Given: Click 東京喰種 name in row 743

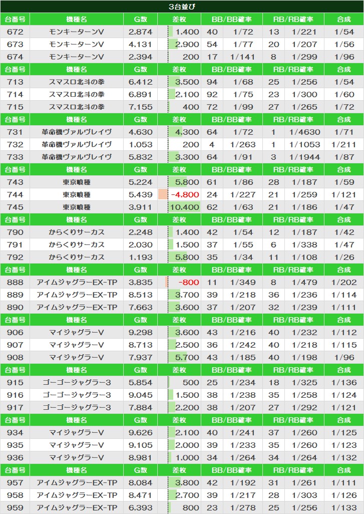Looking at the screenshot, I should click(x=76, y=182).
